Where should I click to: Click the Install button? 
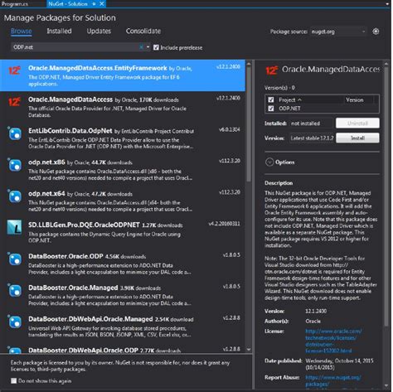coord(357,138)
